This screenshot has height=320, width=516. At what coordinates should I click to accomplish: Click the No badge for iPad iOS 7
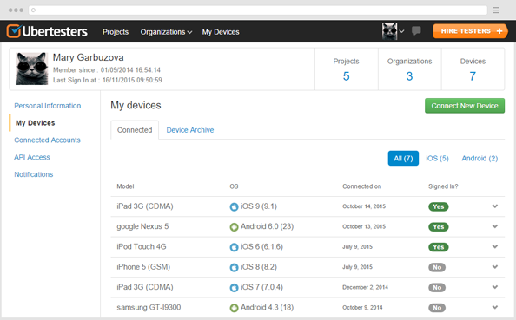coord(437,288)
